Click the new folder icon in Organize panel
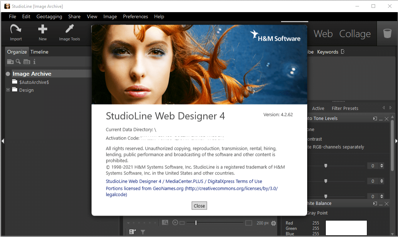Image resolution: width=398 pixels, height=237 pixels. click(x=10, y=61)
